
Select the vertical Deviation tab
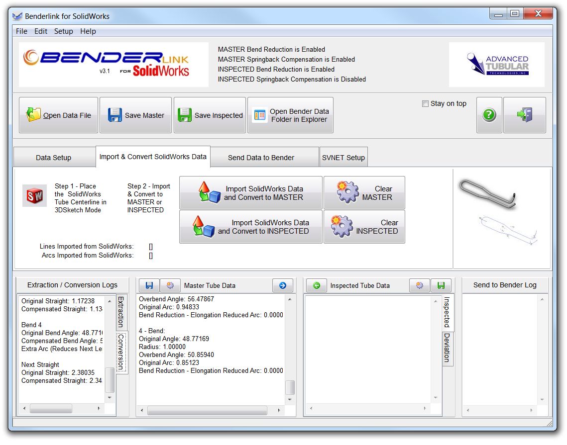point(447,348)
